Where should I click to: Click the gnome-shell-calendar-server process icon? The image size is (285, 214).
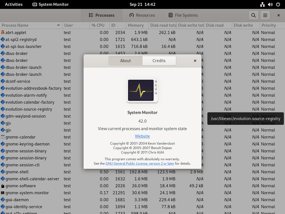pyautogui.click(x=3, y=179)
